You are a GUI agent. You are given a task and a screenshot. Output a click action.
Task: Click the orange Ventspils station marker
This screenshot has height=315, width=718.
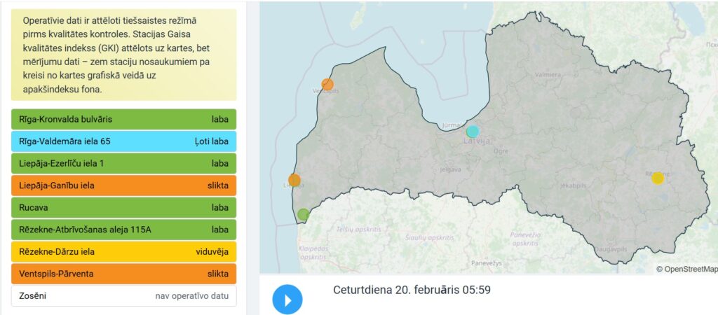pyautogui.click(x=327, y=85)
